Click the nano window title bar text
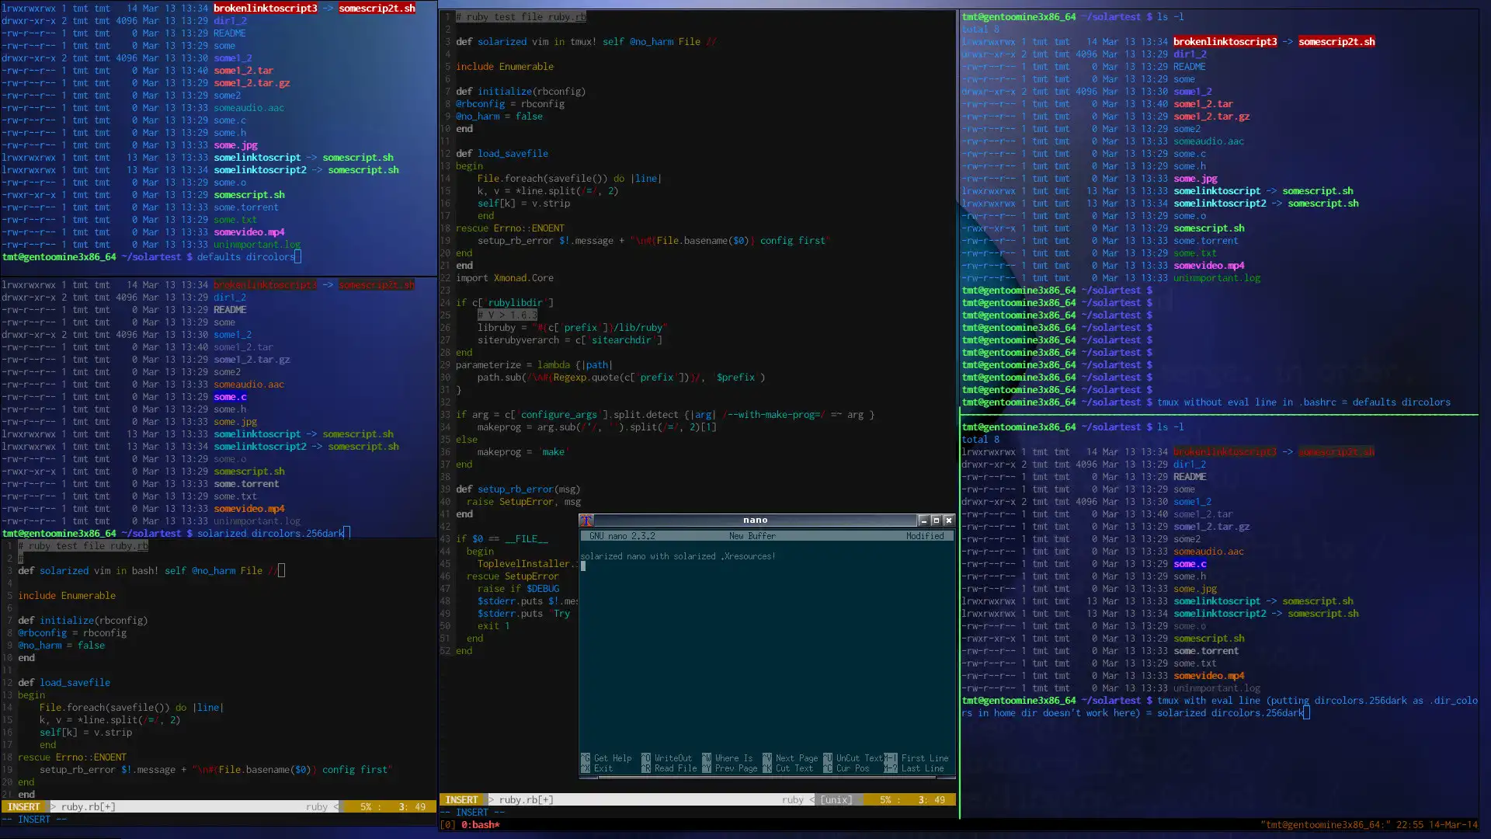The height and width of the screenshot is (839, 1491). (x=755, y=520)
